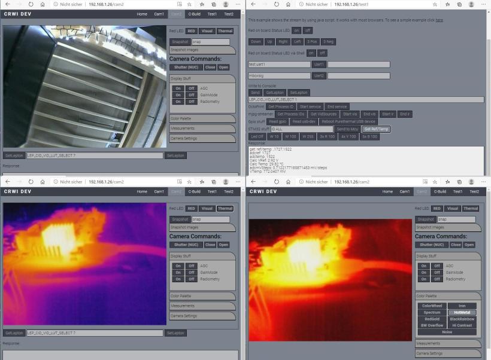The height and width of the screenshot is (360, 491).
Task: Expand Camera Settings in the bottom-left window
Action: [202, 316]
